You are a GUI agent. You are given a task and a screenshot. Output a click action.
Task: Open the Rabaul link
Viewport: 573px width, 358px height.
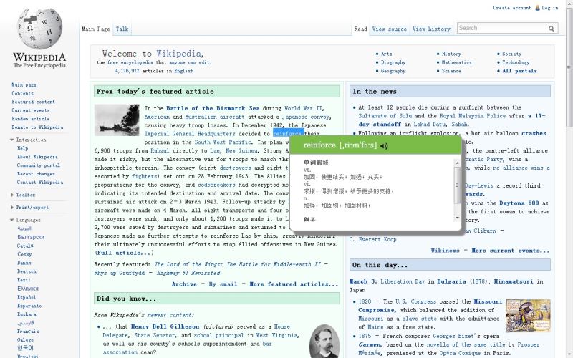tap(160, 150)
